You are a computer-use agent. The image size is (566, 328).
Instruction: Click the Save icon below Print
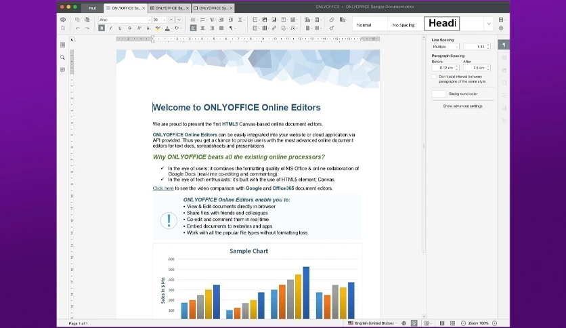pos(63,28)
